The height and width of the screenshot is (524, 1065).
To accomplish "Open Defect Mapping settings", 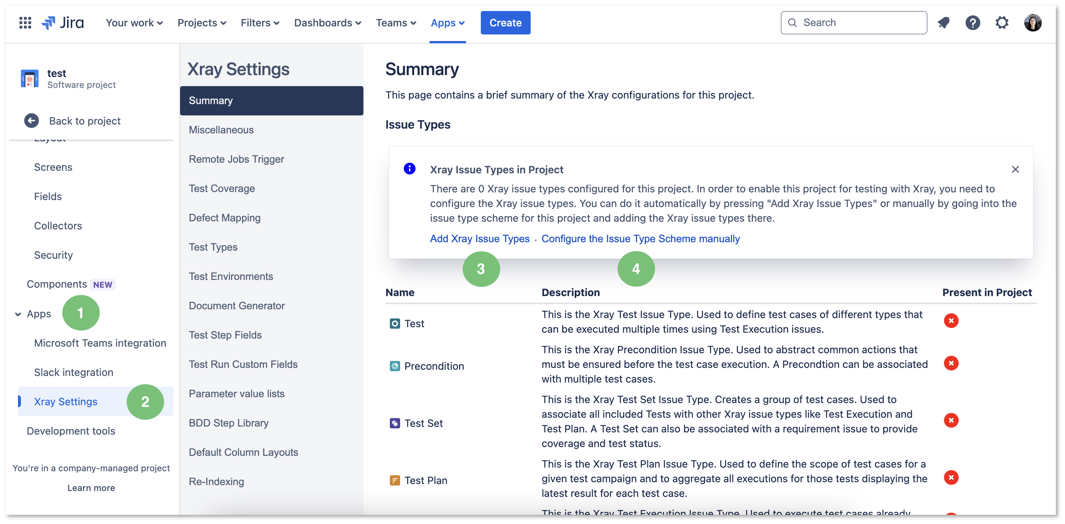I will pos(224,218).
